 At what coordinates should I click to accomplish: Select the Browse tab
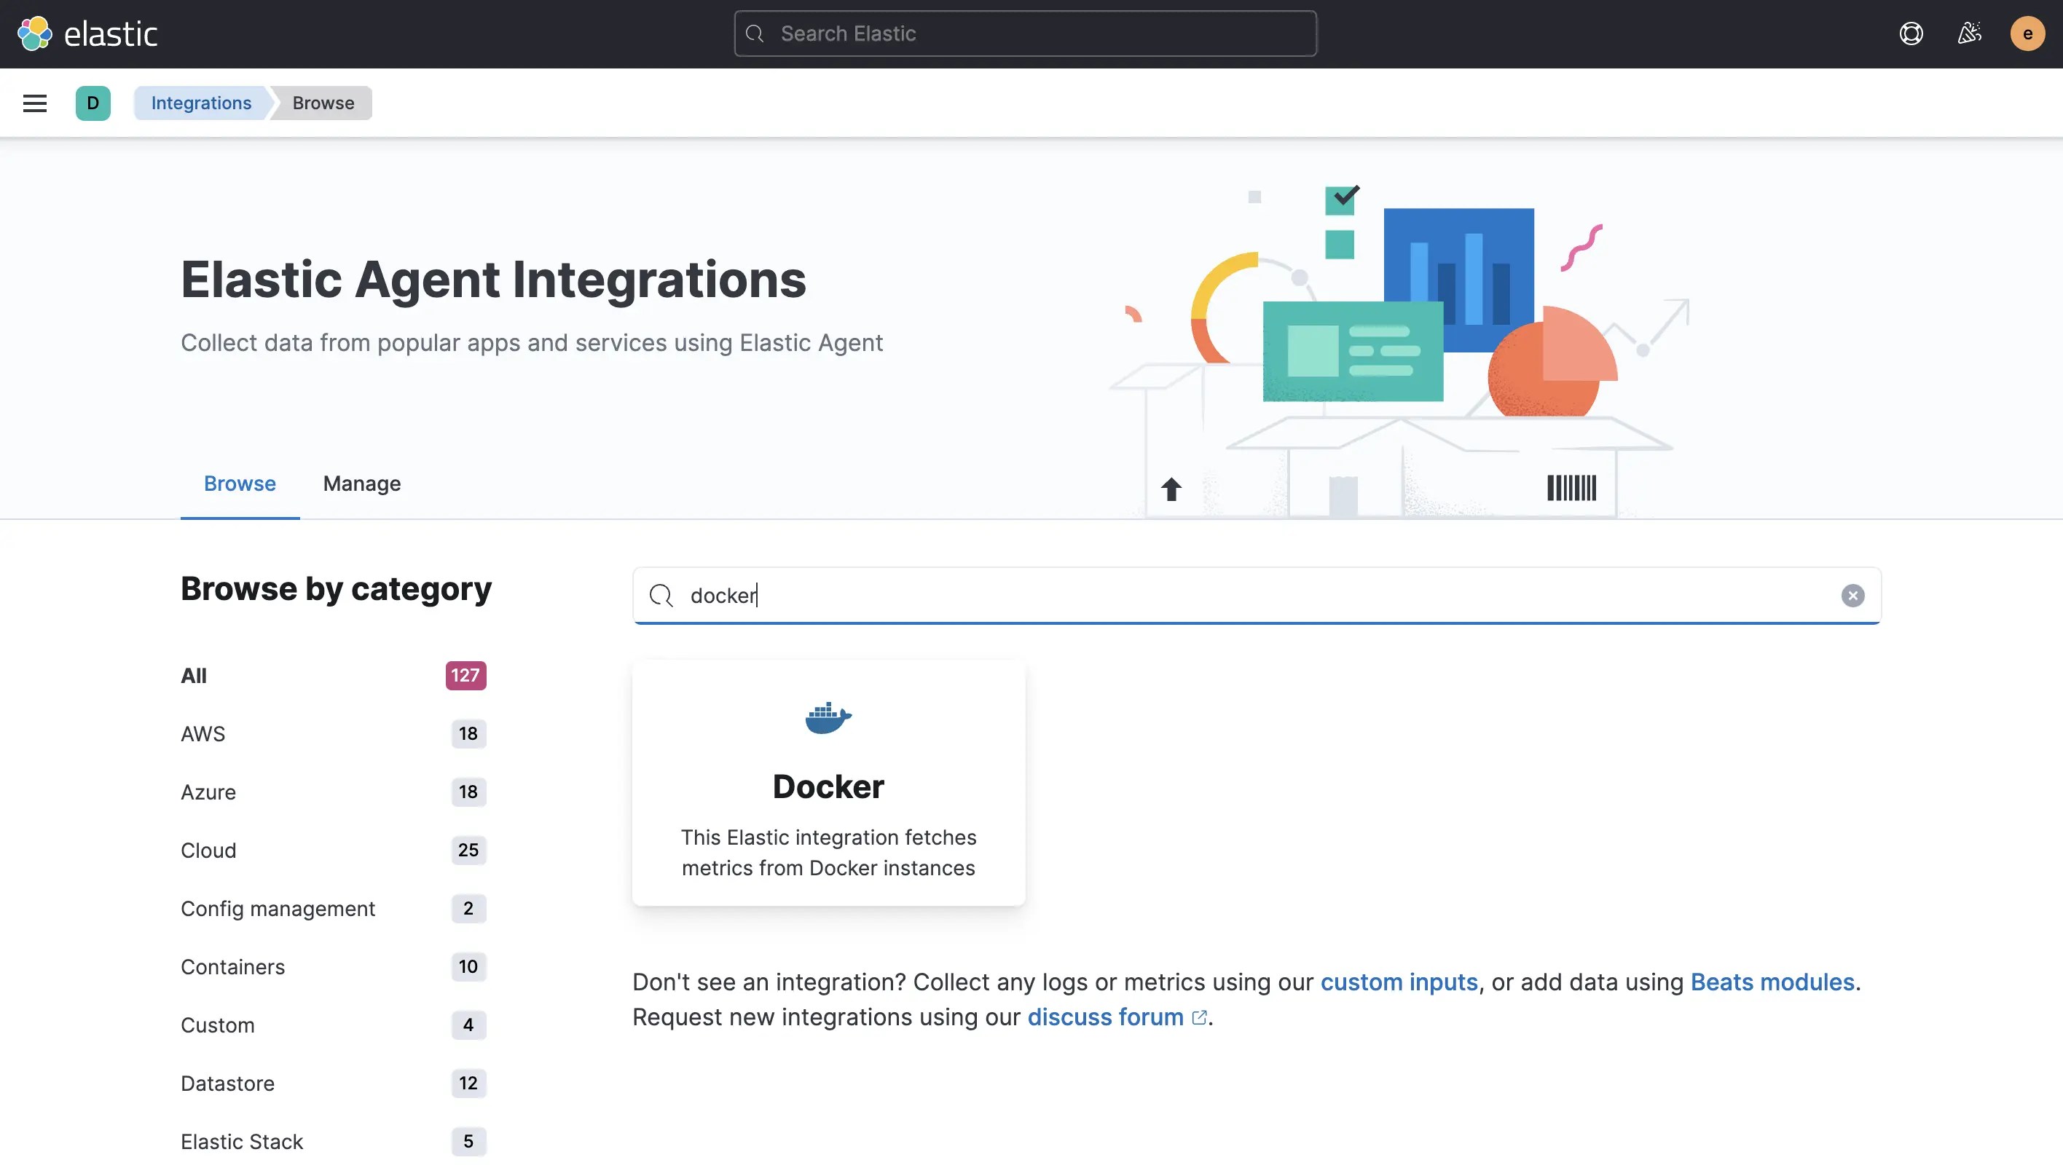click(x=239, y=483)
